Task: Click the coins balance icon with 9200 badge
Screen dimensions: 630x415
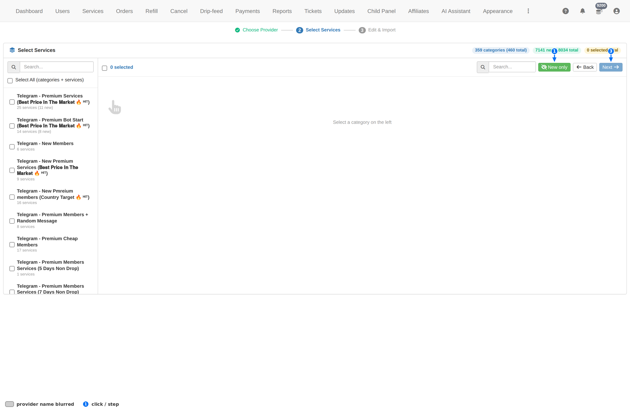Action: point(599,11)
